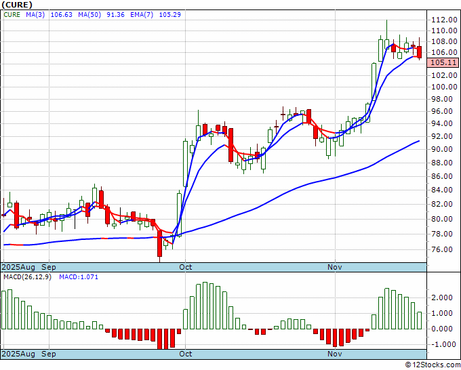Click the MA(50) legend label
Image resolution: width=461 pixels, height=370 pixels.
point(89,15)
